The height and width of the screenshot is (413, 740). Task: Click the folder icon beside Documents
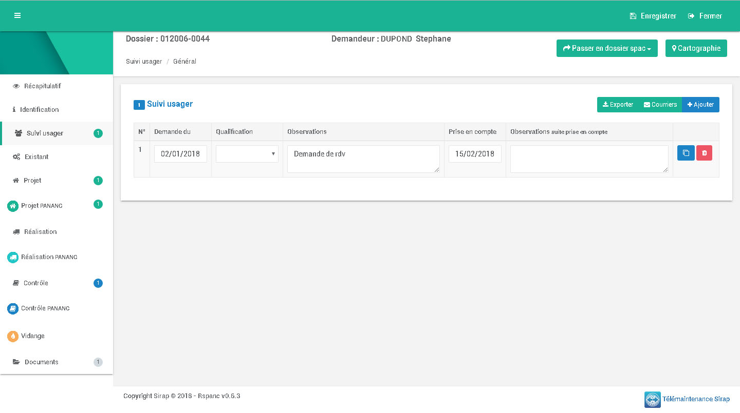(16, 362)
